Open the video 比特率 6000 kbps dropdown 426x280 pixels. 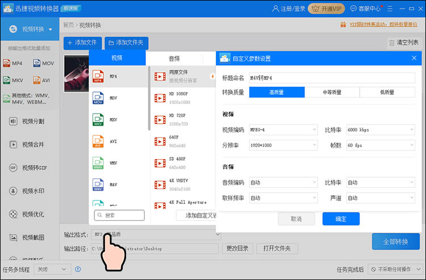pyautogui.click(x=381, y=130)
